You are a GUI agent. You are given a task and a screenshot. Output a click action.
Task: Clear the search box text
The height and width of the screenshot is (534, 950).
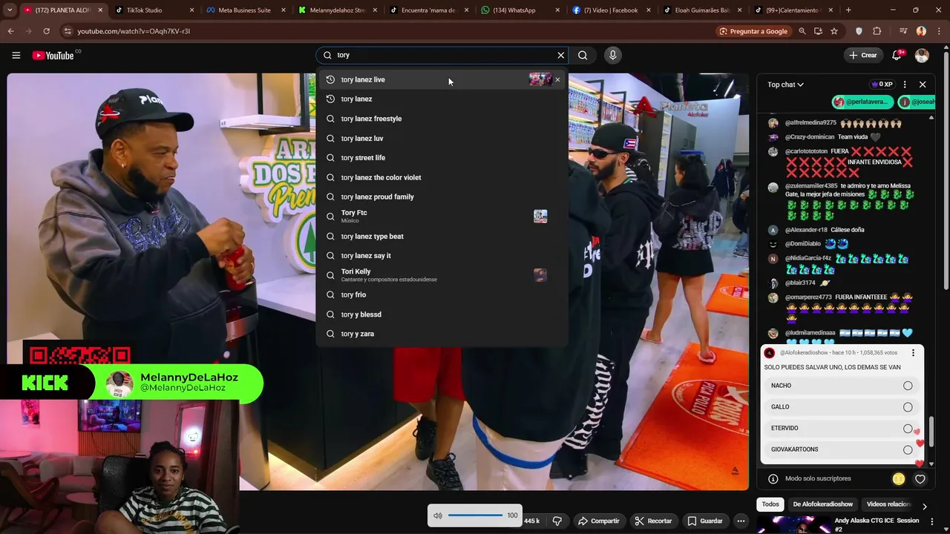pyautogui.click(x=561, y=55)
